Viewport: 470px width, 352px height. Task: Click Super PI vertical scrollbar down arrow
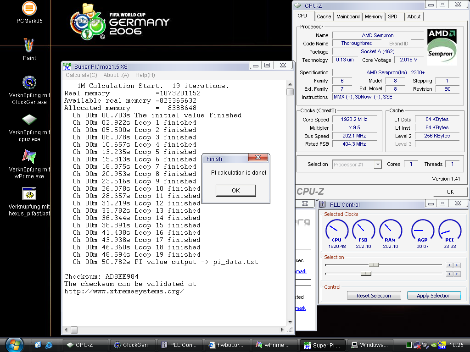[x=290, y=322]
